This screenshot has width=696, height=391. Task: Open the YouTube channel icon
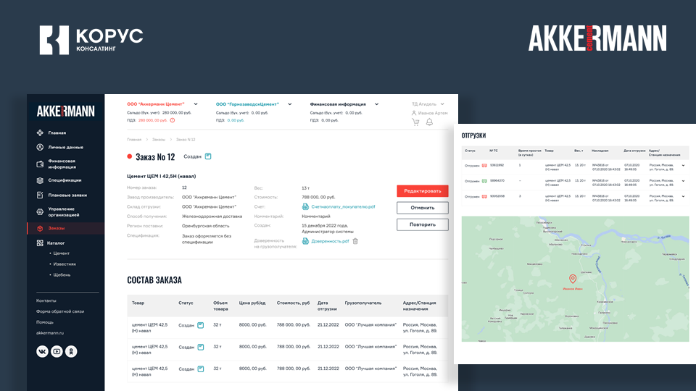[x=57, y=352]
